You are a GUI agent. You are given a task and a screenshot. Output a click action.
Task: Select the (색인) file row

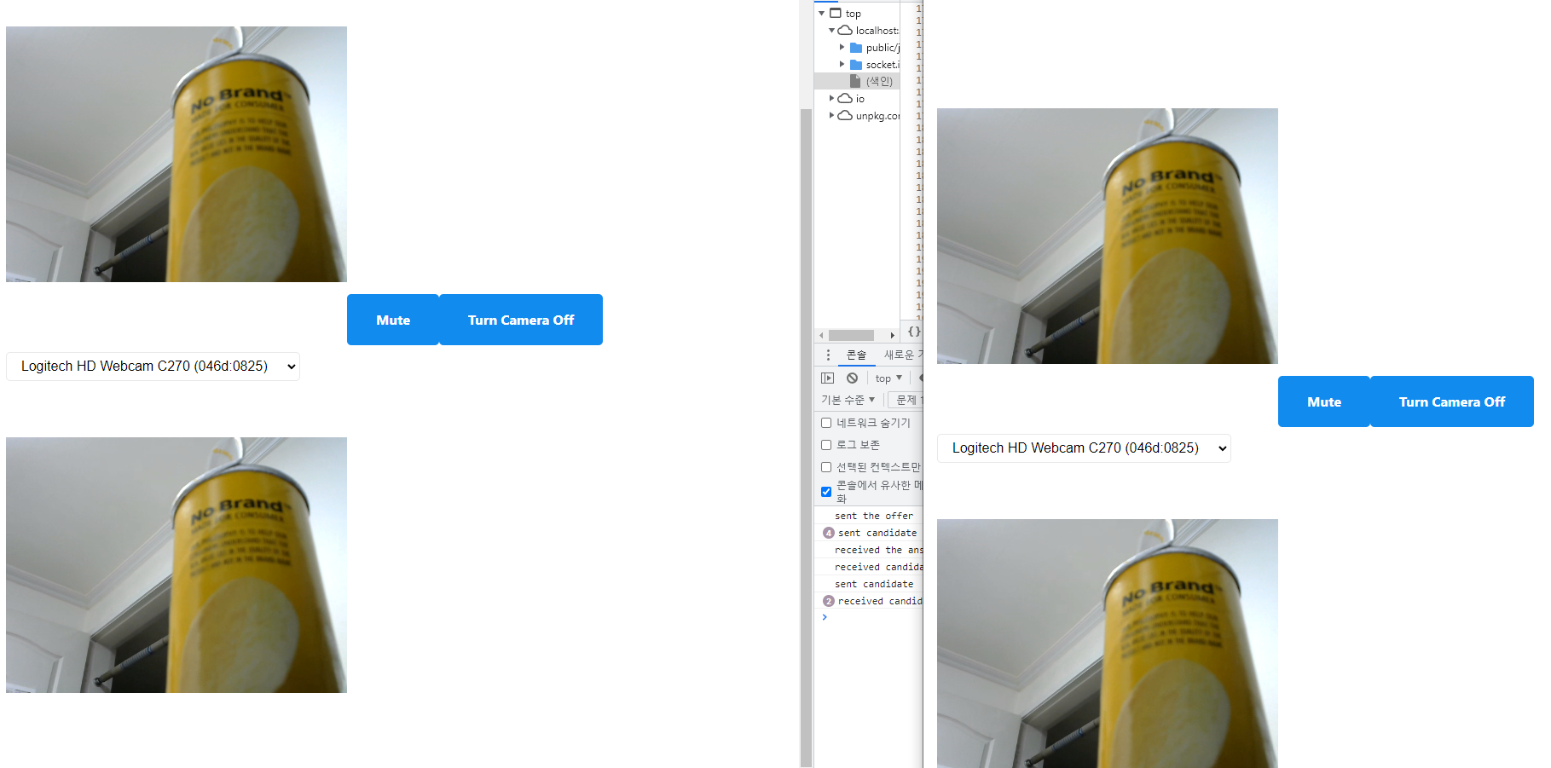[x=857, y=81]
